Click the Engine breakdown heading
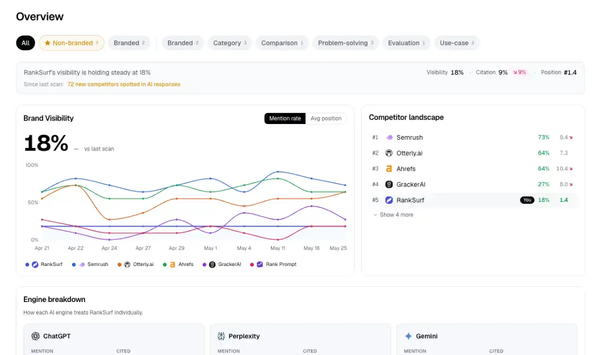Viewport: 600px width, 355px height. [54, 299]
